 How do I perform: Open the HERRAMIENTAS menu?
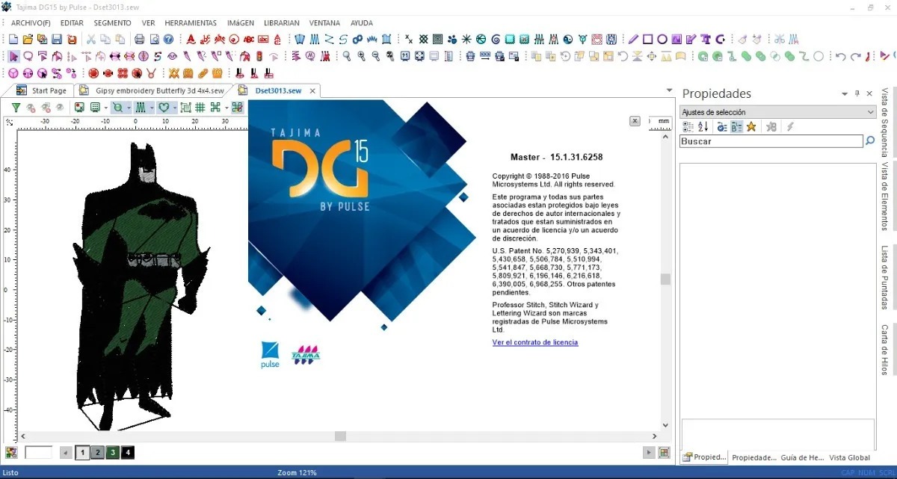pyautogui.click(x=191, y=23)
